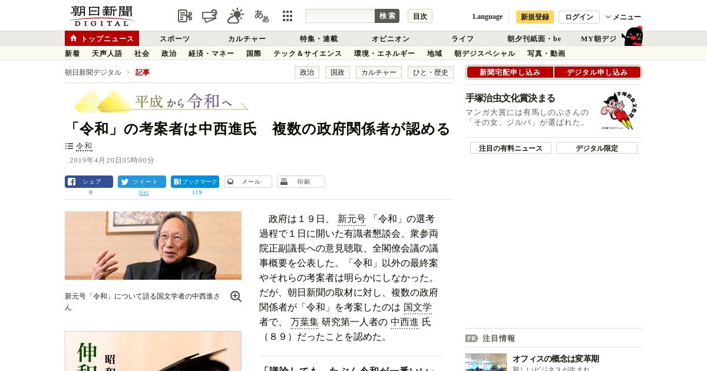Click the 平成から令和へ banner
Viewport: 707px width, 371px height.
161,101
